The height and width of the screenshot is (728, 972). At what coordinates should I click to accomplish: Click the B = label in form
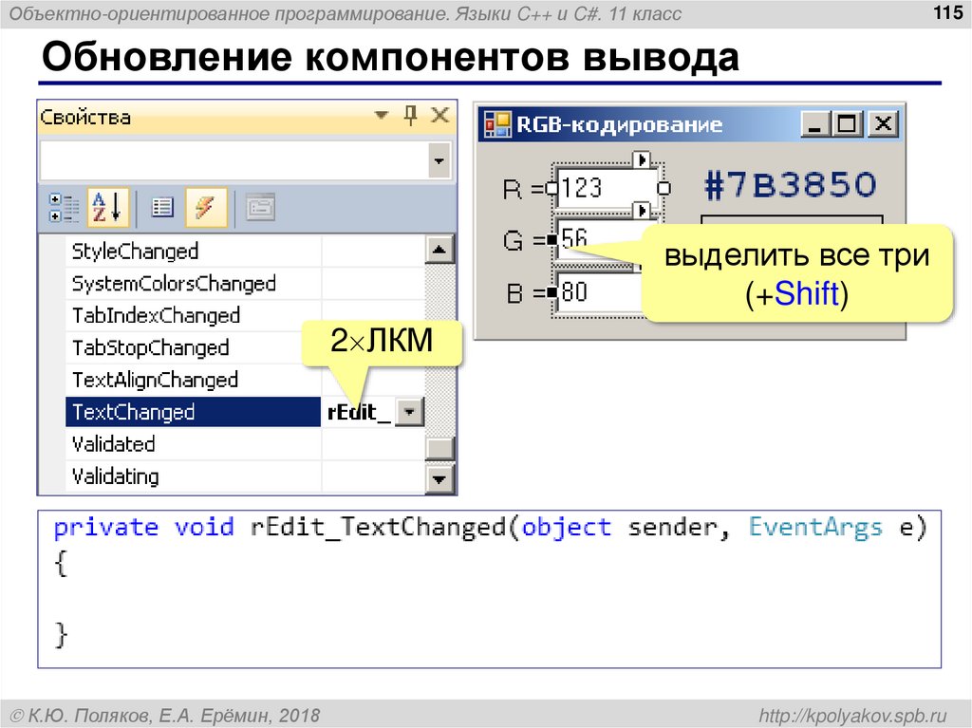coord(524,292)
